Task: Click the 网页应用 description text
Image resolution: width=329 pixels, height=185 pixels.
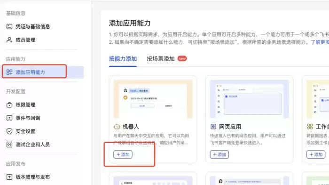Action: [x=248, y=139]
